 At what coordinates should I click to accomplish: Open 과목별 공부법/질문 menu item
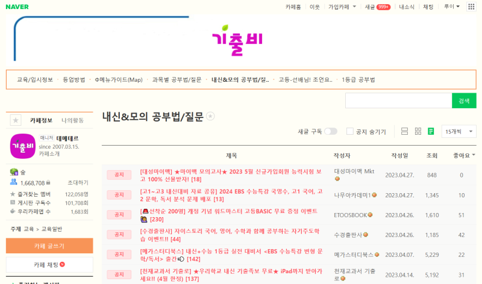[177, 80]
